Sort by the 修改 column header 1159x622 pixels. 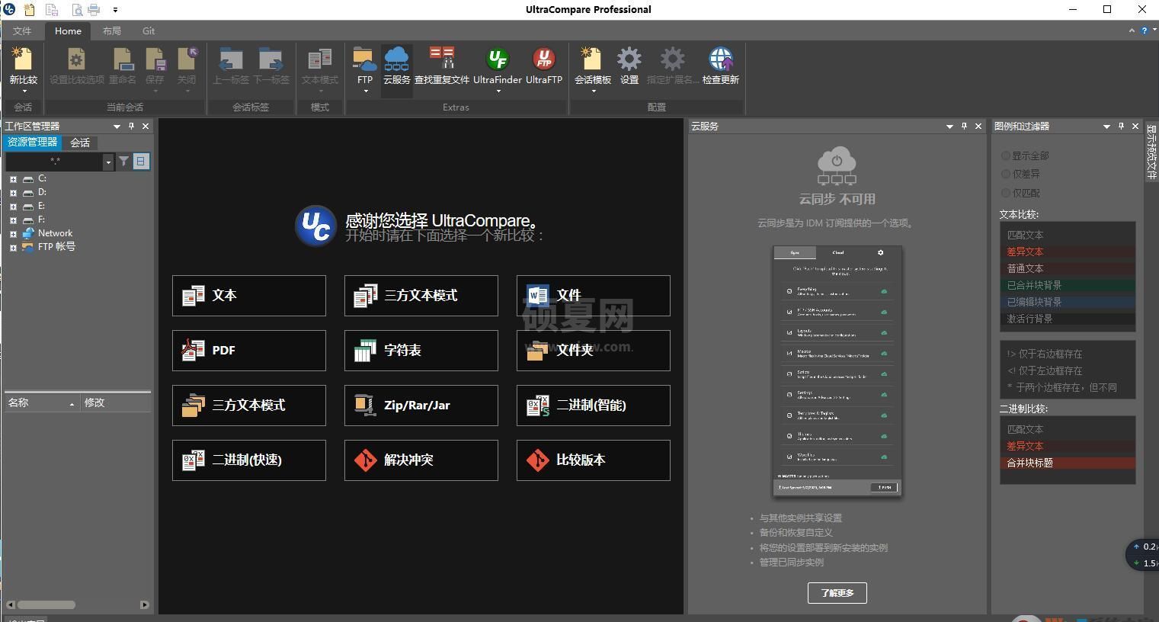click(x=116, y=402)
